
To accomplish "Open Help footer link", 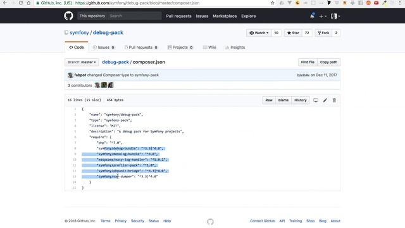I will click(x=167, y=221).
